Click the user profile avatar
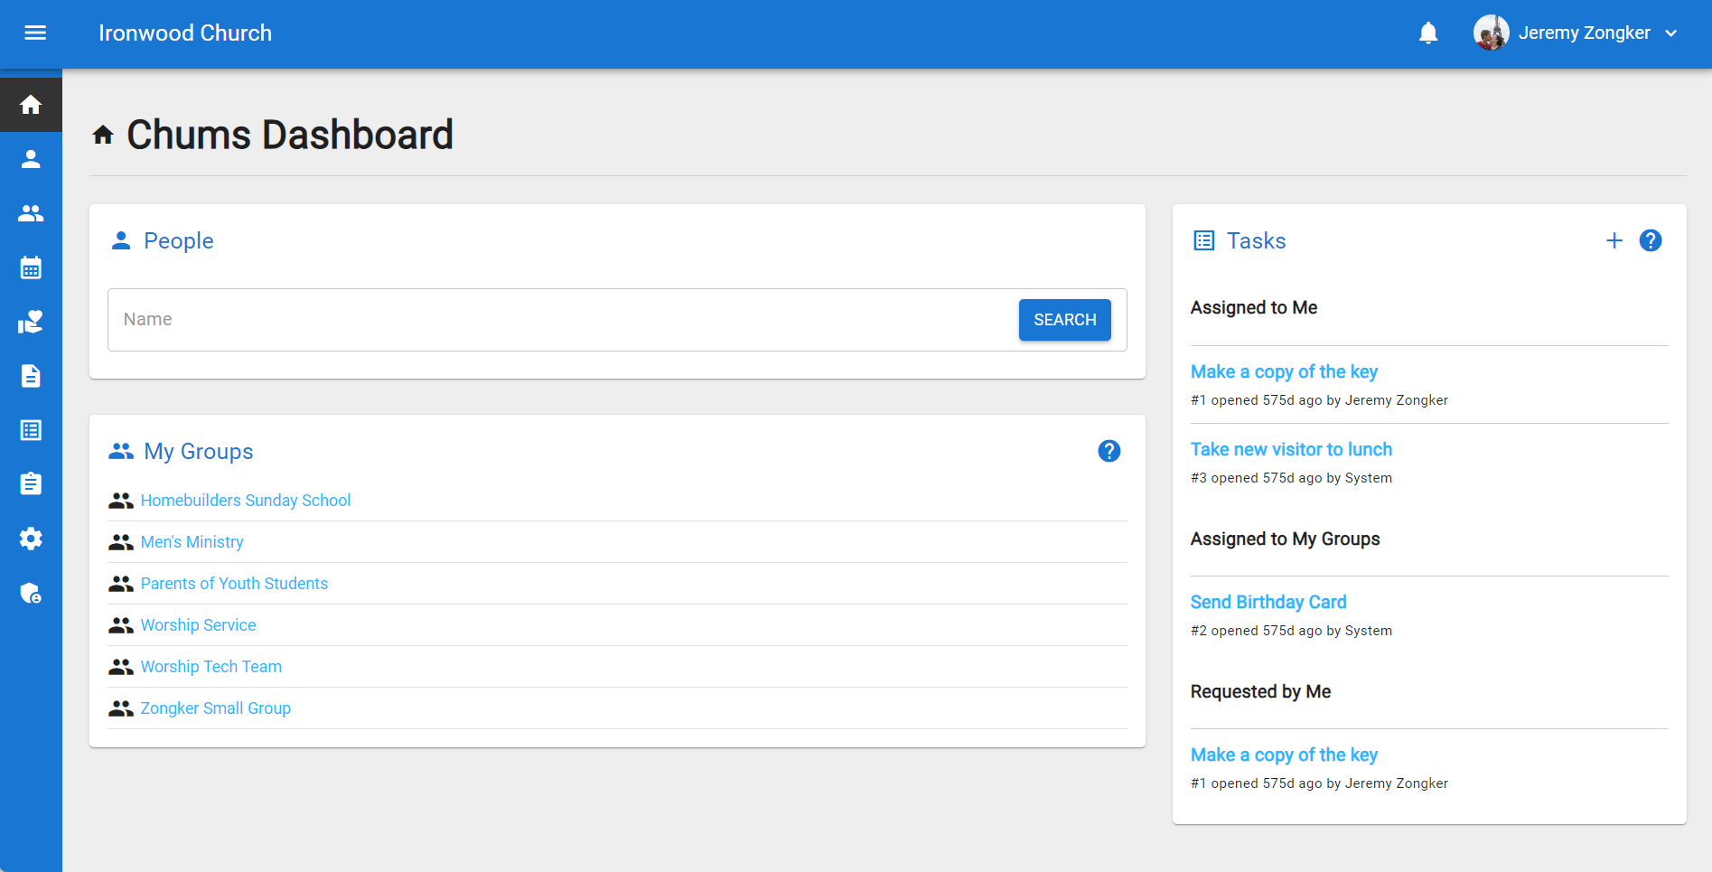This screenshot has height=872, width=1712. click(1491, 33)
